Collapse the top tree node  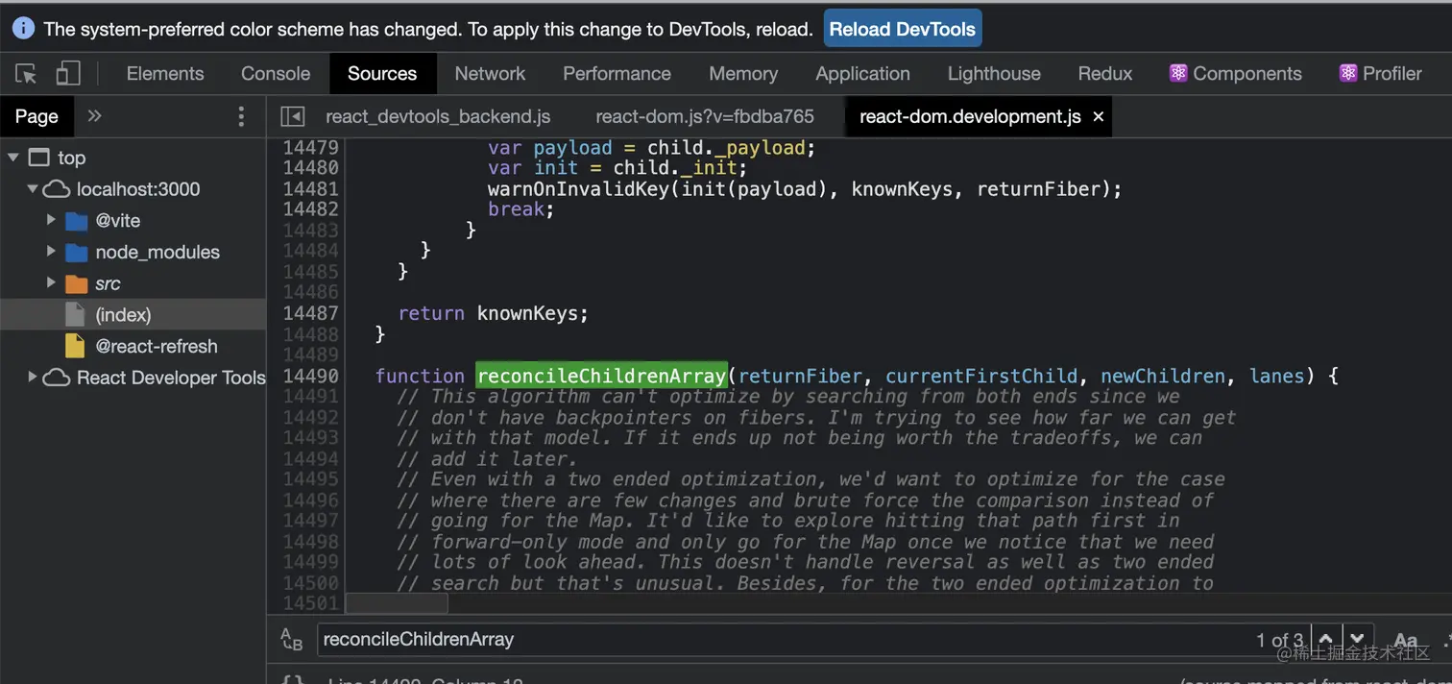tap(13, 158)
